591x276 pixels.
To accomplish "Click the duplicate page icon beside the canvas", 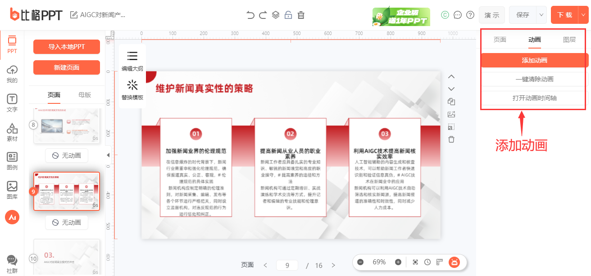I will (x=451, y=102).
